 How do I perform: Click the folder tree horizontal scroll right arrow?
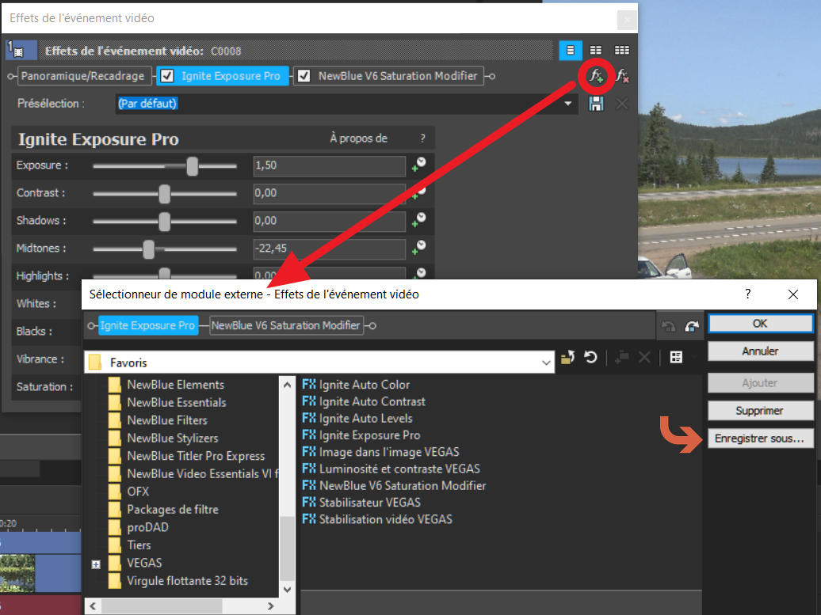pos(271,606)
